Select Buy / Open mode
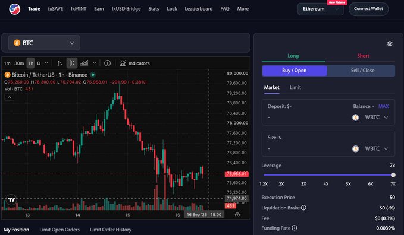The width and height of the screenshot is (404, 235). point(295,71)
